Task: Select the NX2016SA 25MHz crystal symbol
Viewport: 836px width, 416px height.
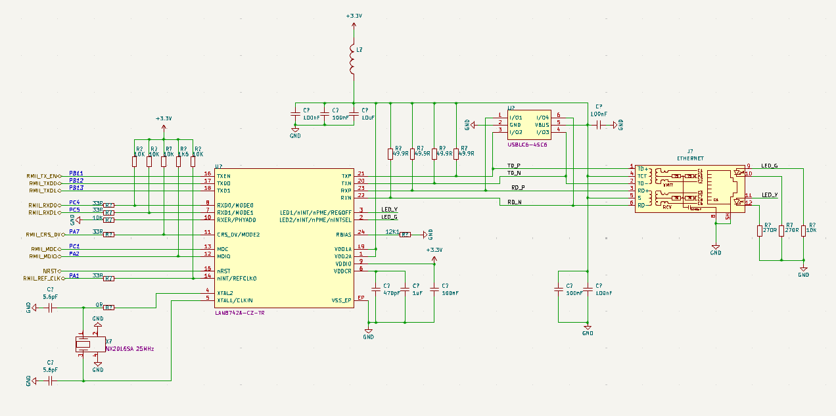Action: pos(83,345)
